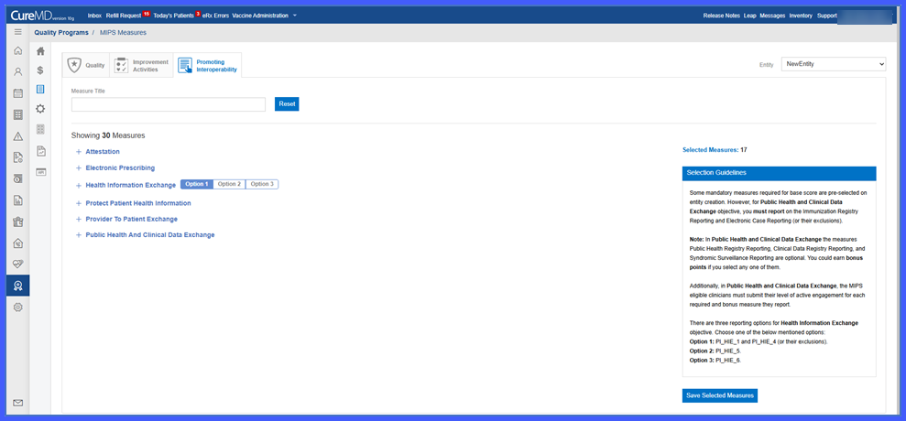Screen dimensions: 906x421
Task: Open the clipboard gift icon in sidebar
Action: [18, 221]
